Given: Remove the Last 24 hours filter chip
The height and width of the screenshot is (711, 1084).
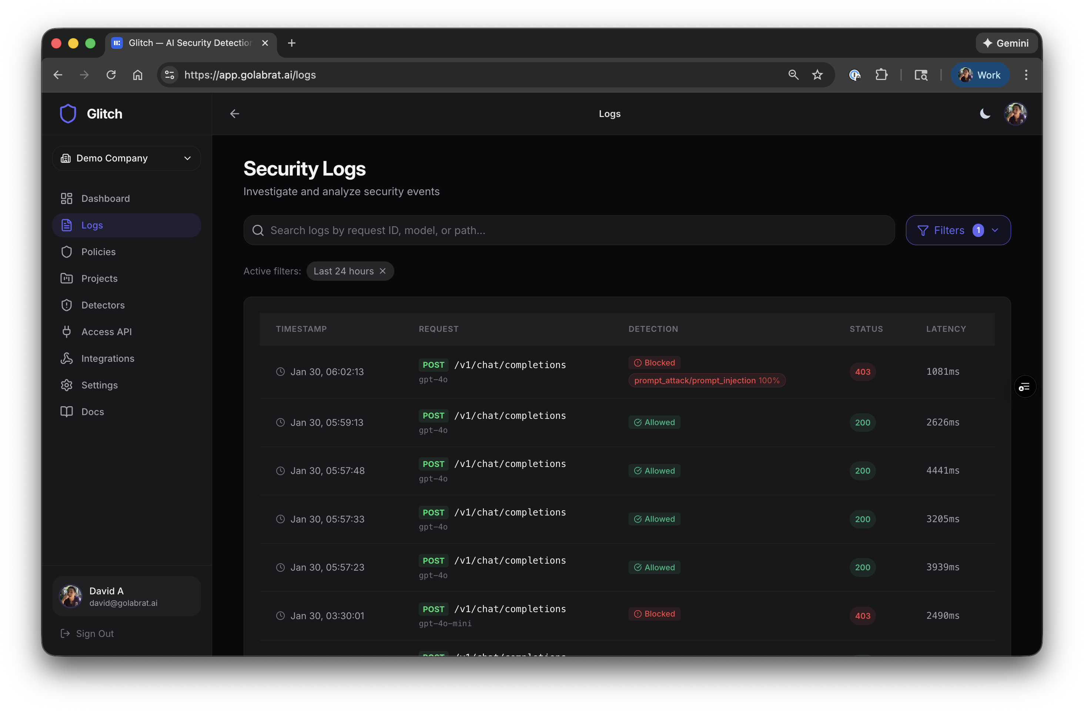Looking at the screenshot, I should pyautogui.click(x=382, y=271).
